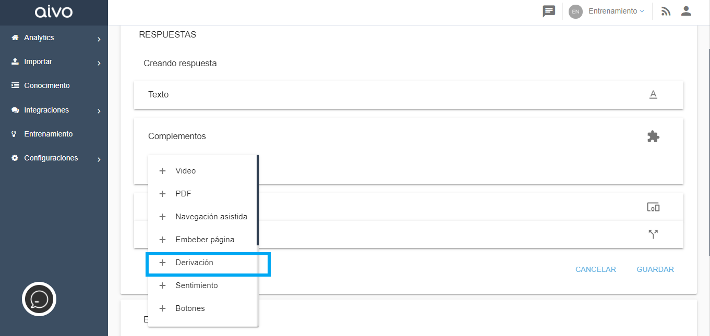The image size is (710, 336).
Task: Open the chat messages icon in header
Action: tap(549, 11)
